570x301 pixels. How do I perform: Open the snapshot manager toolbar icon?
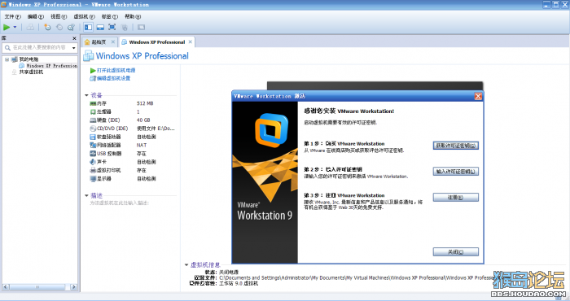click(72, 27)
